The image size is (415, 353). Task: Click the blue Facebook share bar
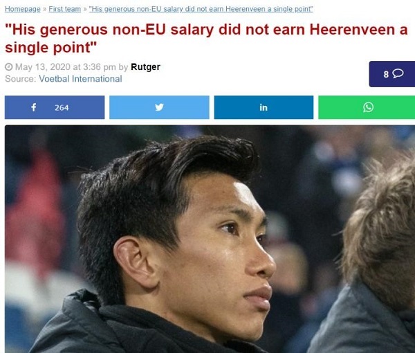click(x=55, y=107)
